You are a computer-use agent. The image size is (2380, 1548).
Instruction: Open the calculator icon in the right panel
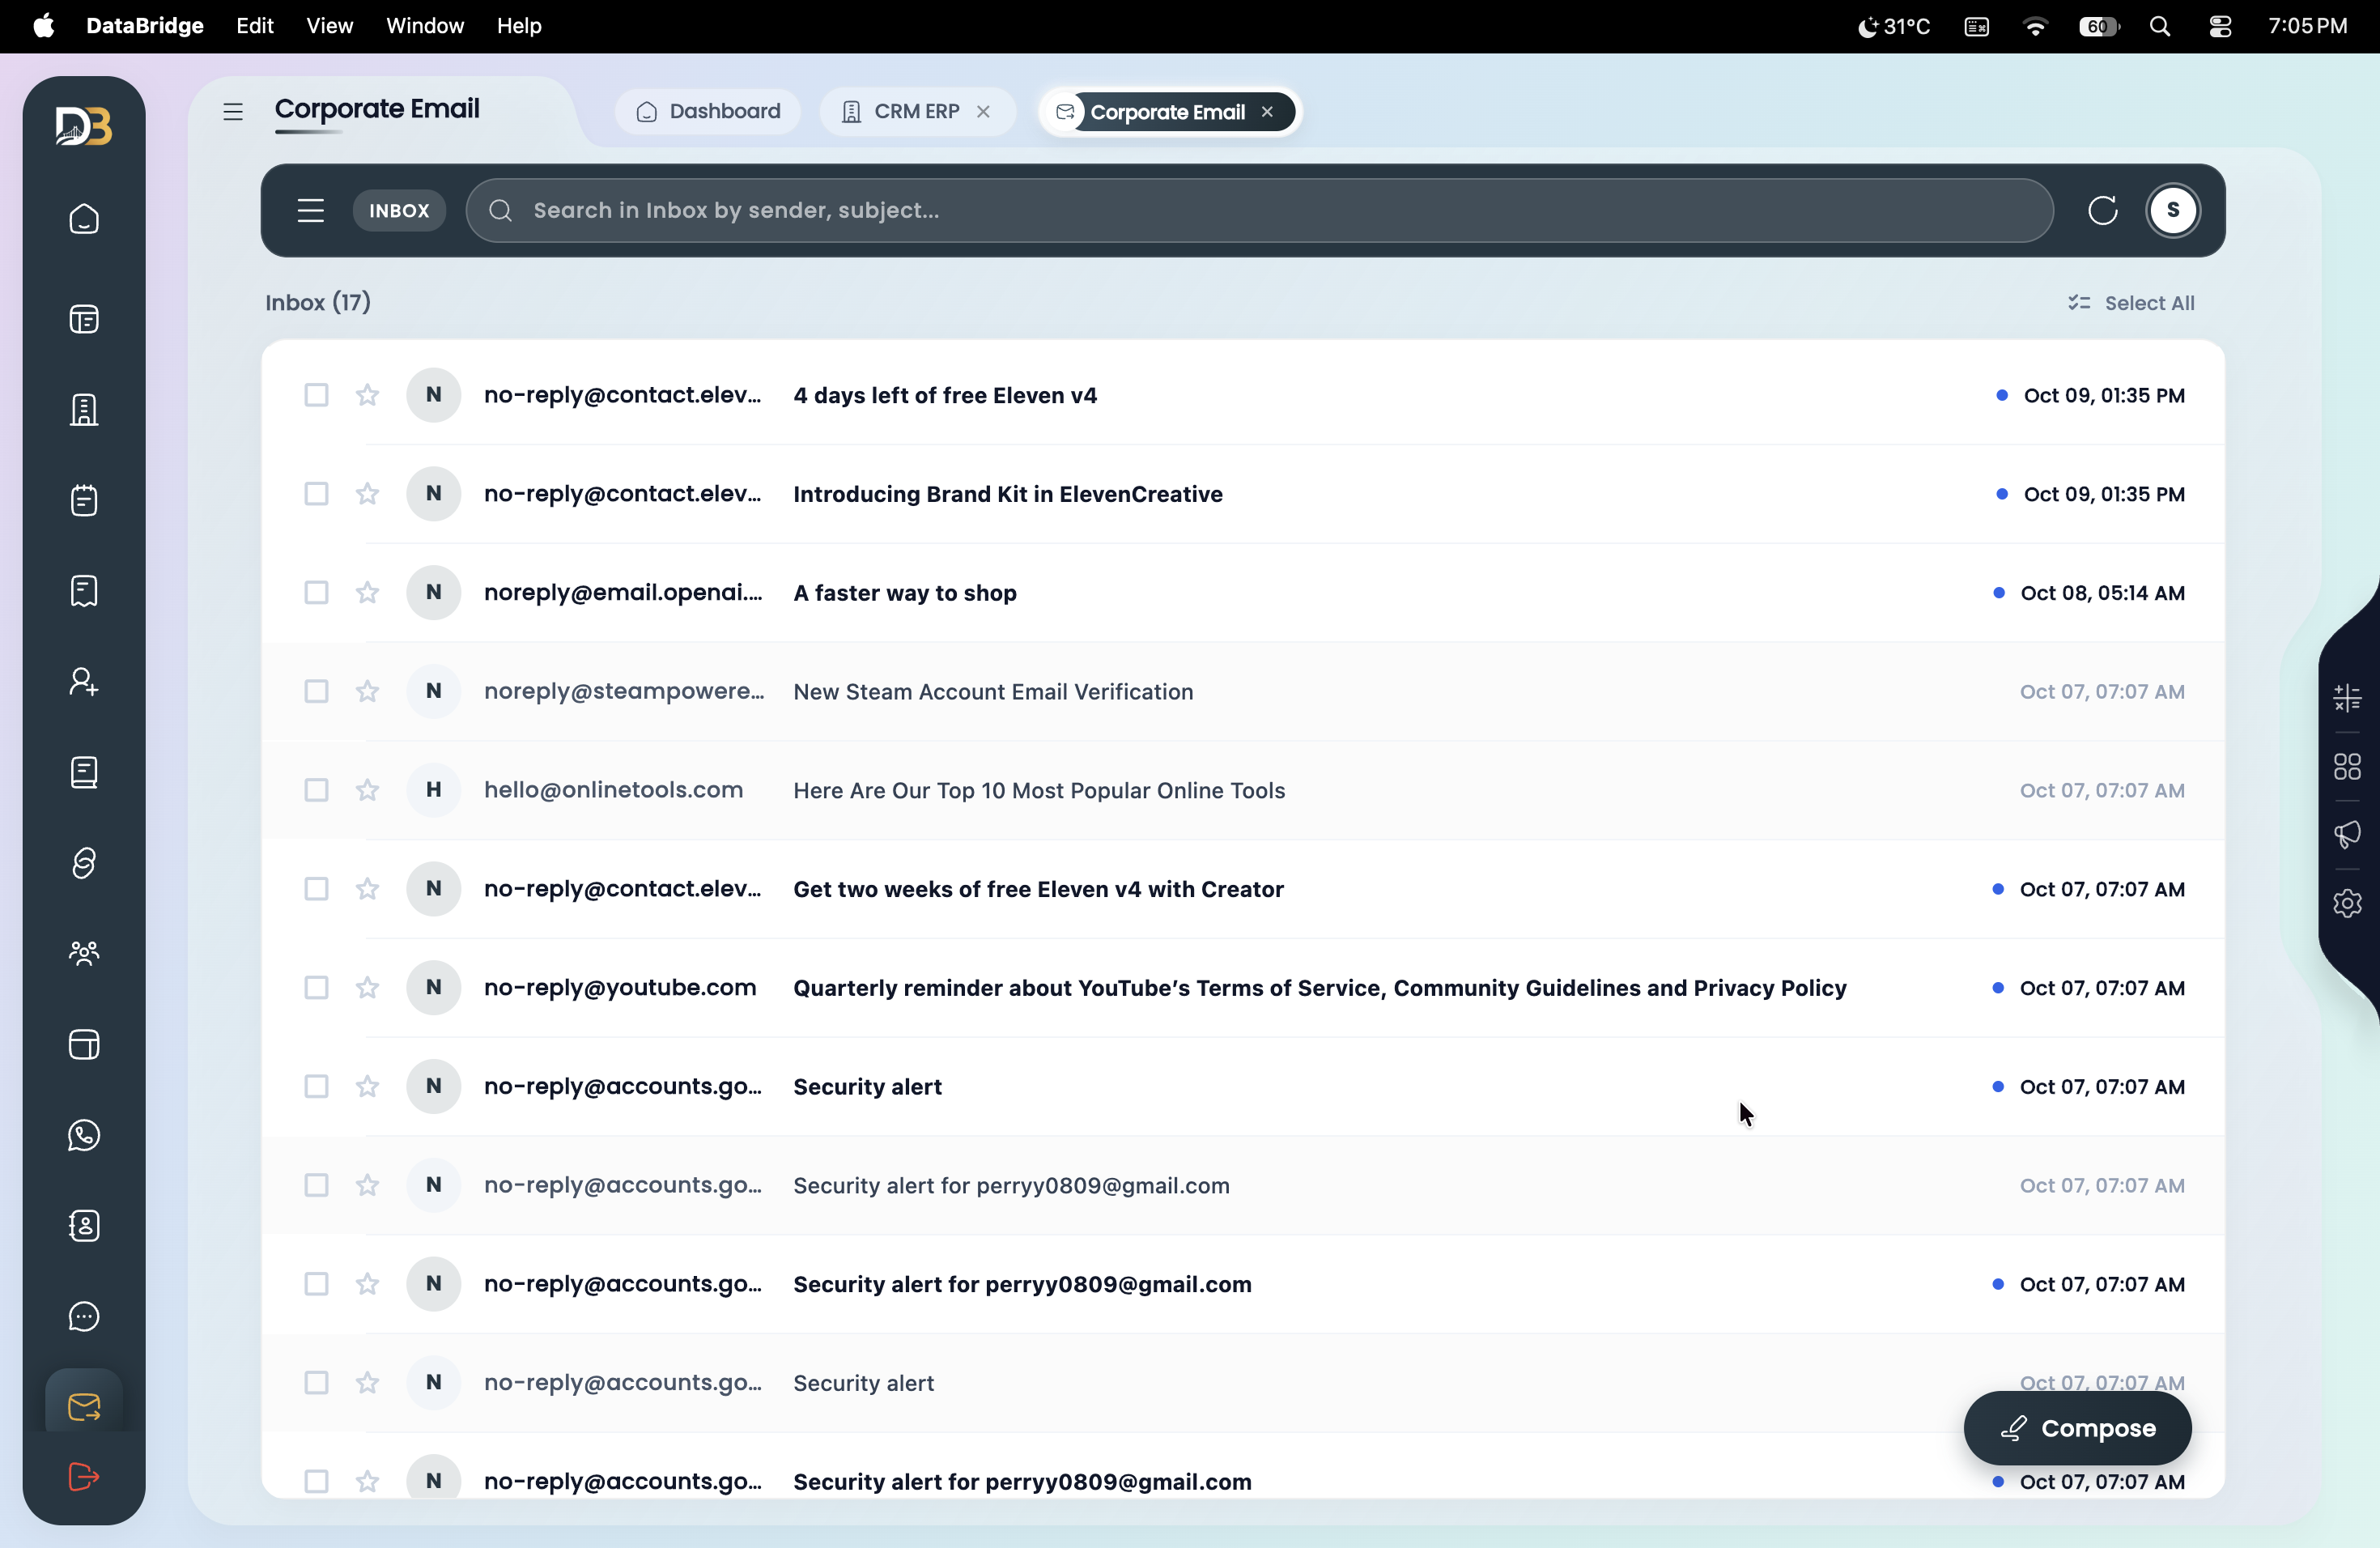tap(2347, 697)
